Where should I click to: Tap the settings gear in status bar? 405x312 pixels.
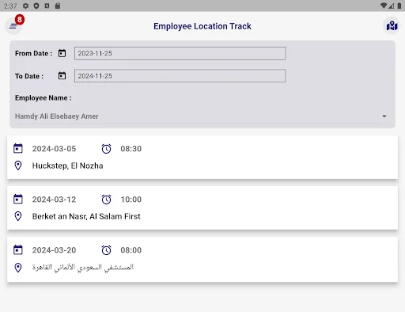25,6
